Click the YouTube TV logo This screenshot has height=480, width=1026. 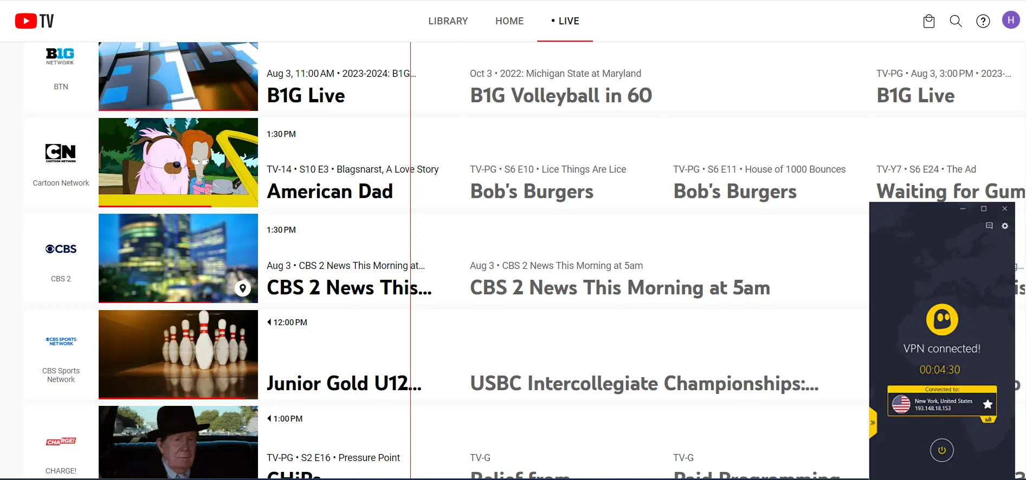34,20
